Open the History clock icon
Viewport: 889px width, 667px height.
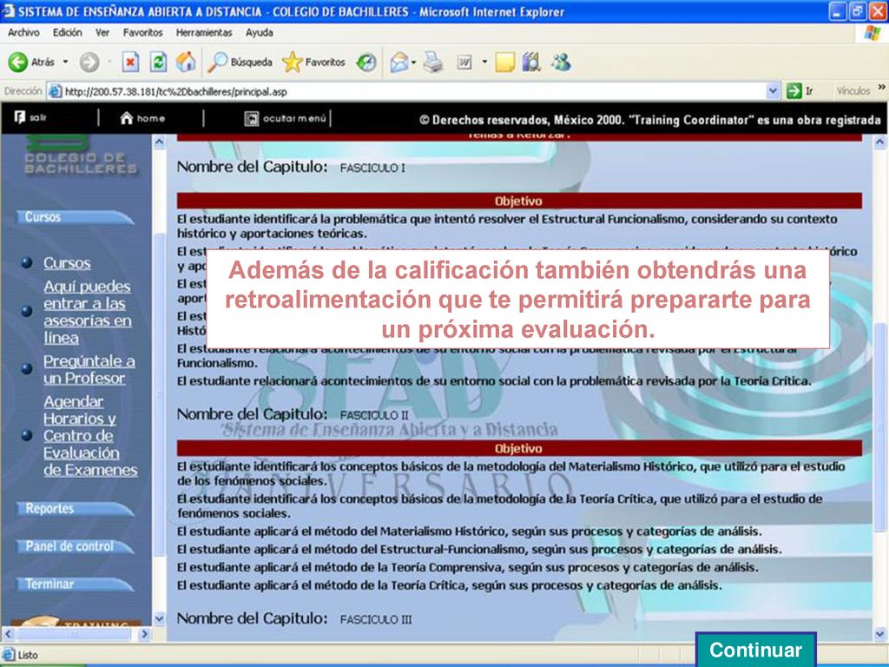(366, 63)
